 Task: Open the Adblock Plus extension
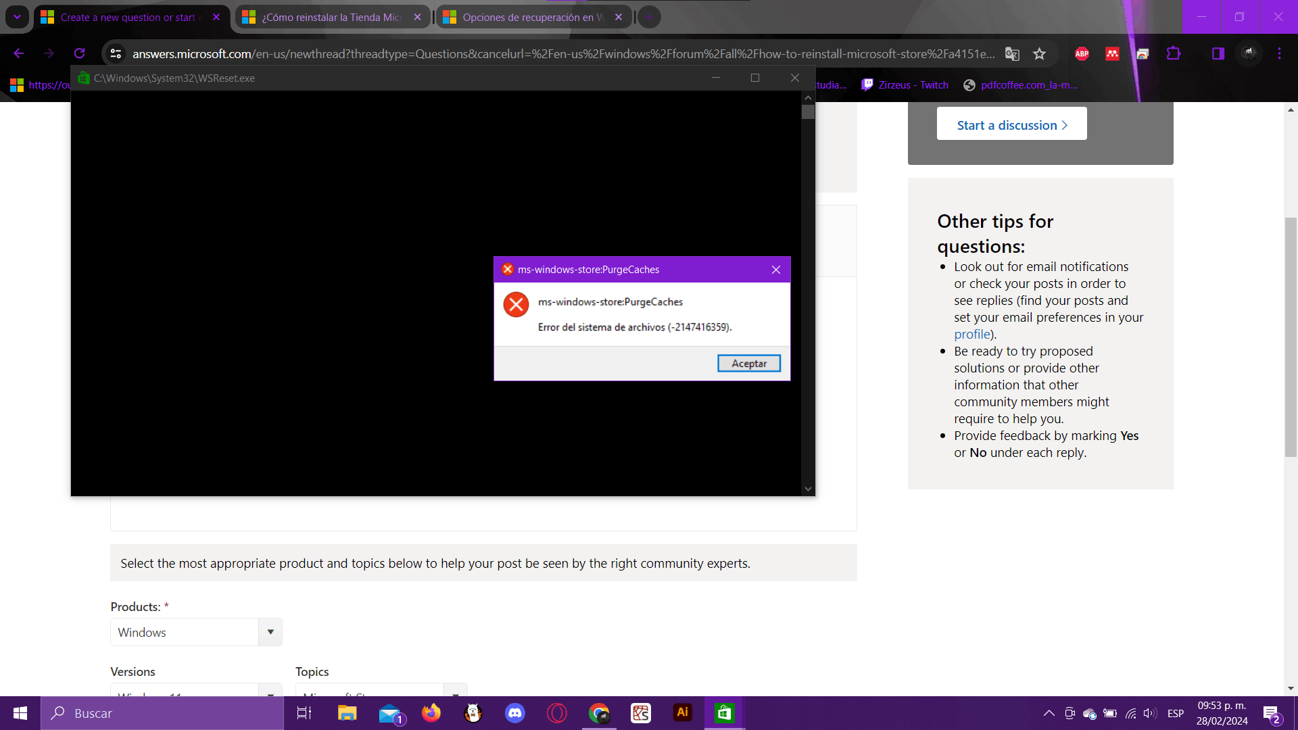[x=1082, y=53]
